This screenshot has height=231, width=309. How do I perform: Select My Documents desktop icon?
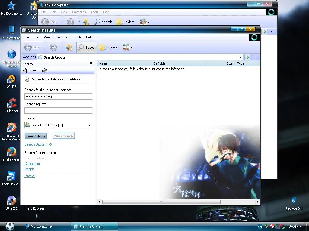pos(11,8)
